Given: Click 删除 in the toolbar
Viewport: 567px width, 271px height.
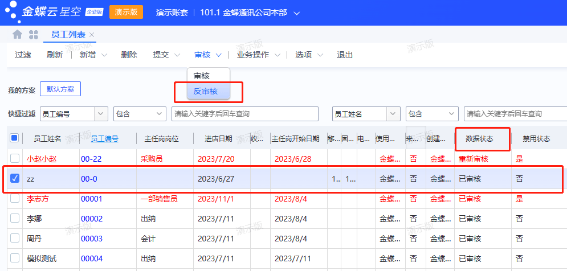Looking at the screenshot, I should [129, 55].
